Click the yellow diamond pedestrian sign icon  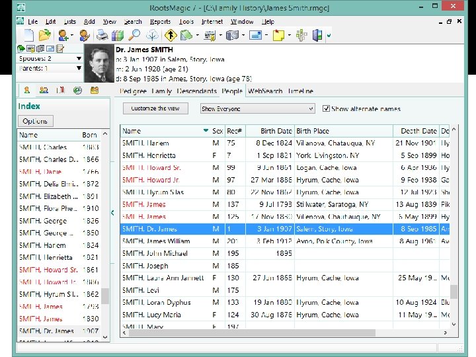pyautogui.click(x=171, y=35)
